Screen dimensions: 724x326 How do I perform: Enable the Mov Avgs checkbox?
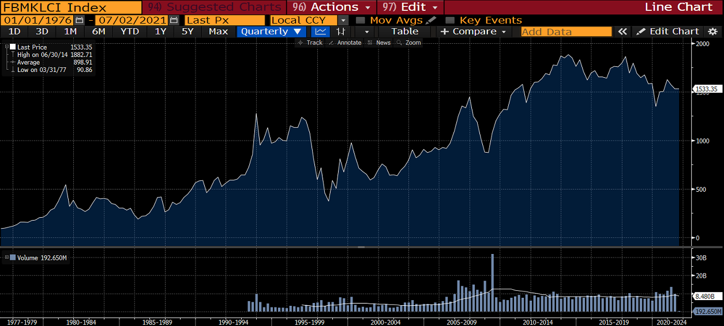361,20
